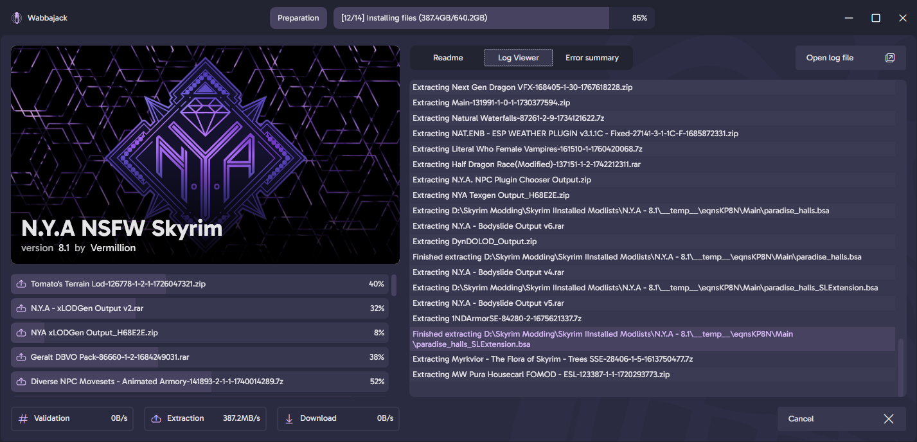Click log line Extracting 1NDArmorSE-84280

point(652,319)
